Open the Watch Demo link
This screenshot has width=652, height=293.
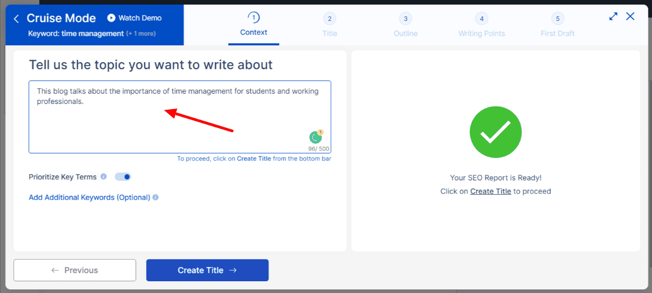click(x=134, y=18)
